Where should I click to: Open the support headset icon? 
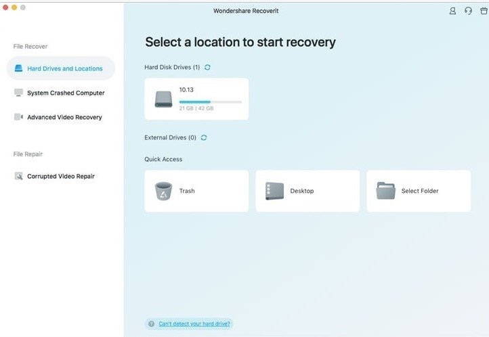click(x=468, y=11)
